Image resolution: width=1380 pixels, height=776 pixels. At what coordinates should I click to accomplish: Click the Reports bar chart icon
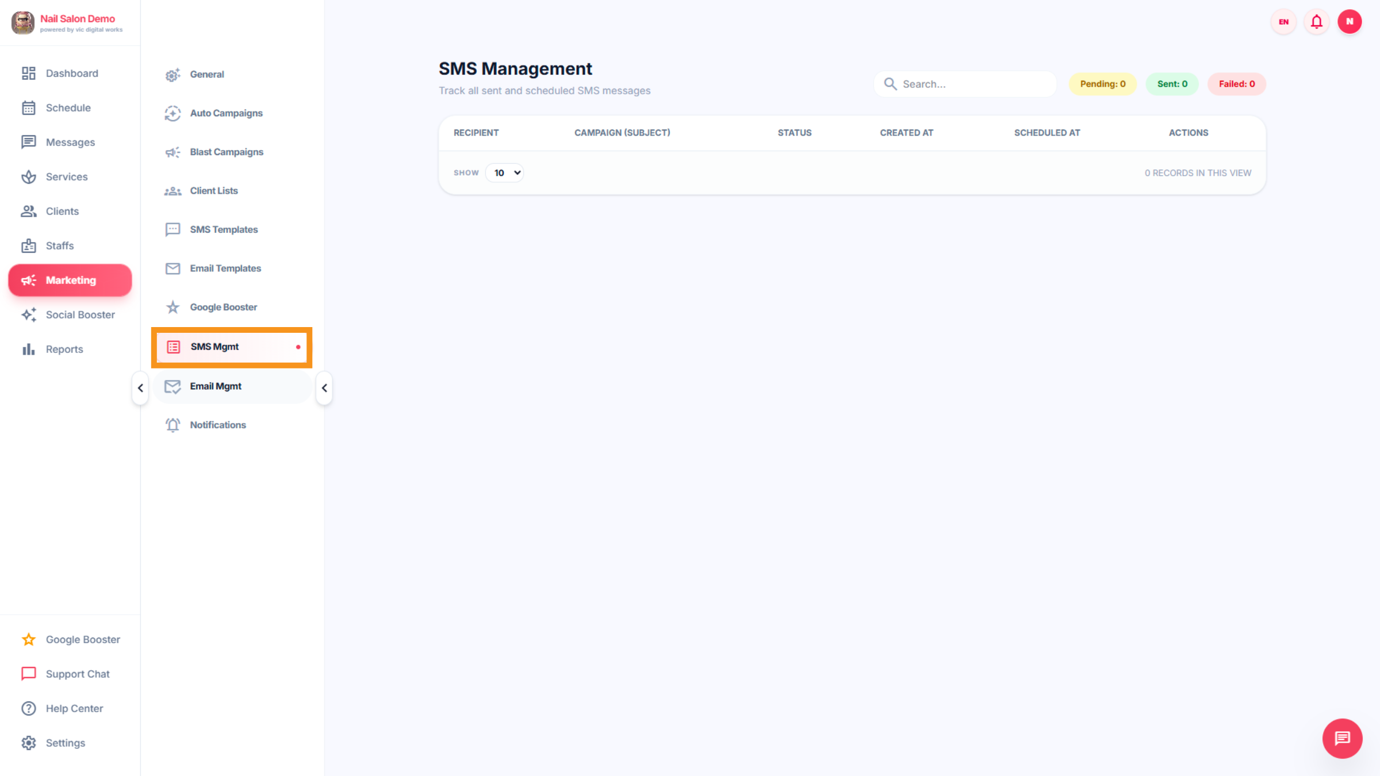coord(29,349)
